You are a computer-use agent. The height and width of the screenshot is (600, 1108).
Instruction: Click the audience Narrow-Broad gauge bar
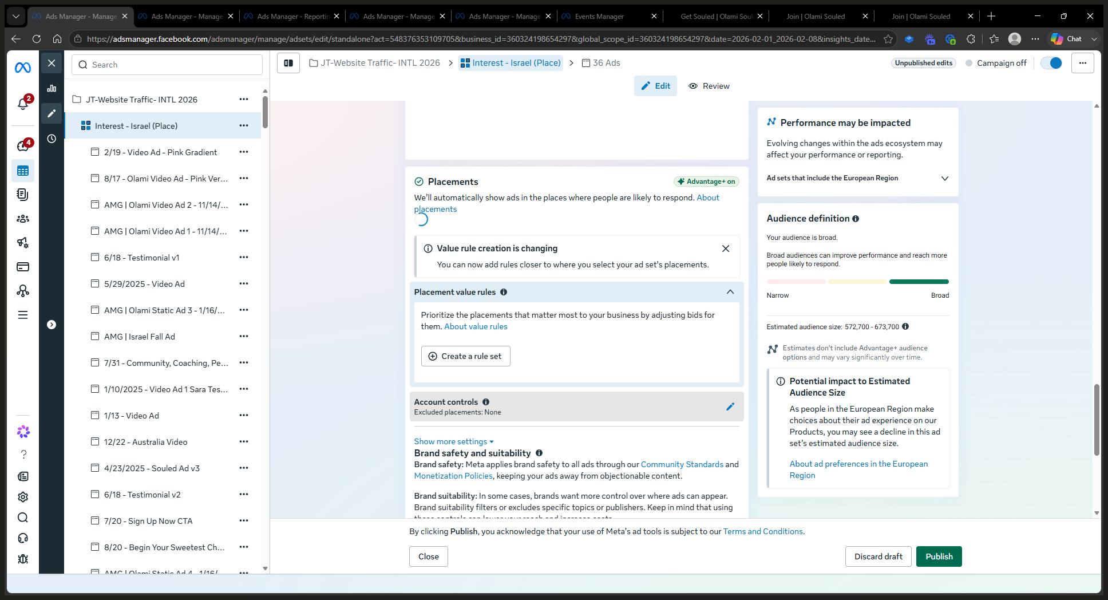click(857, 282)
